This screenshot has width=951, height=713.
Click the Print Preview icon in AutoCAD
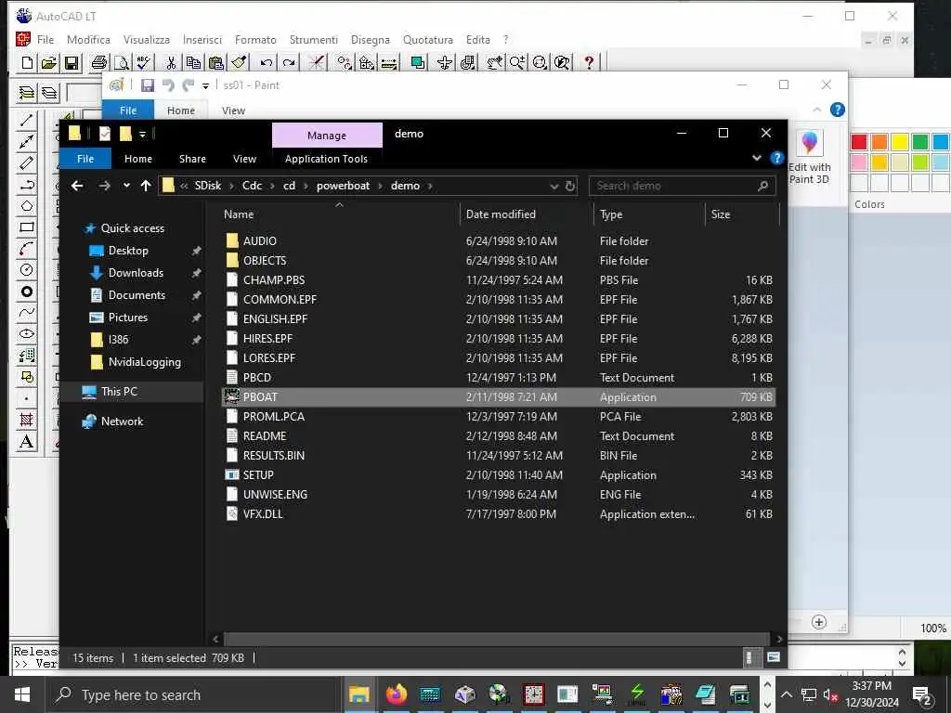pyautogui.click(x=122, y=62)
